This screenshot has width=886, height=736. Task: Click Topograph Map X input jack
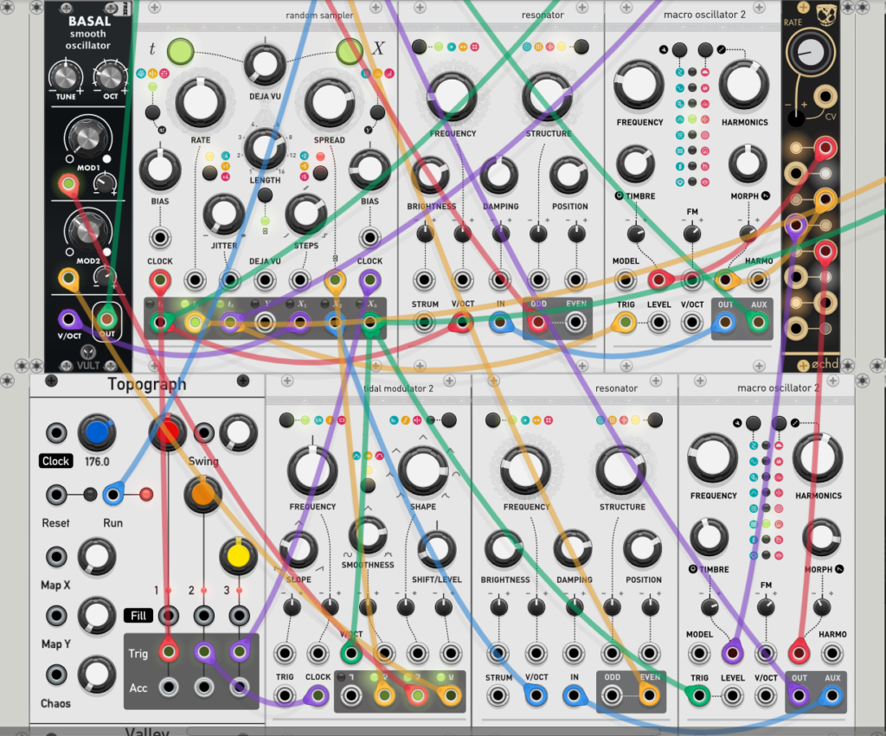56,556
